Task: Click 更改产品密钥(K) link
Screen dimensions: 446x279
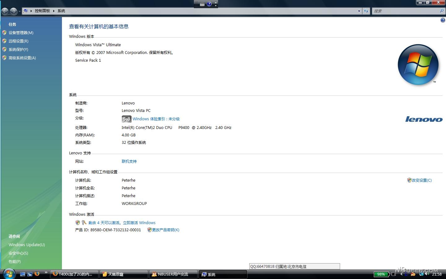Action: 166,230
